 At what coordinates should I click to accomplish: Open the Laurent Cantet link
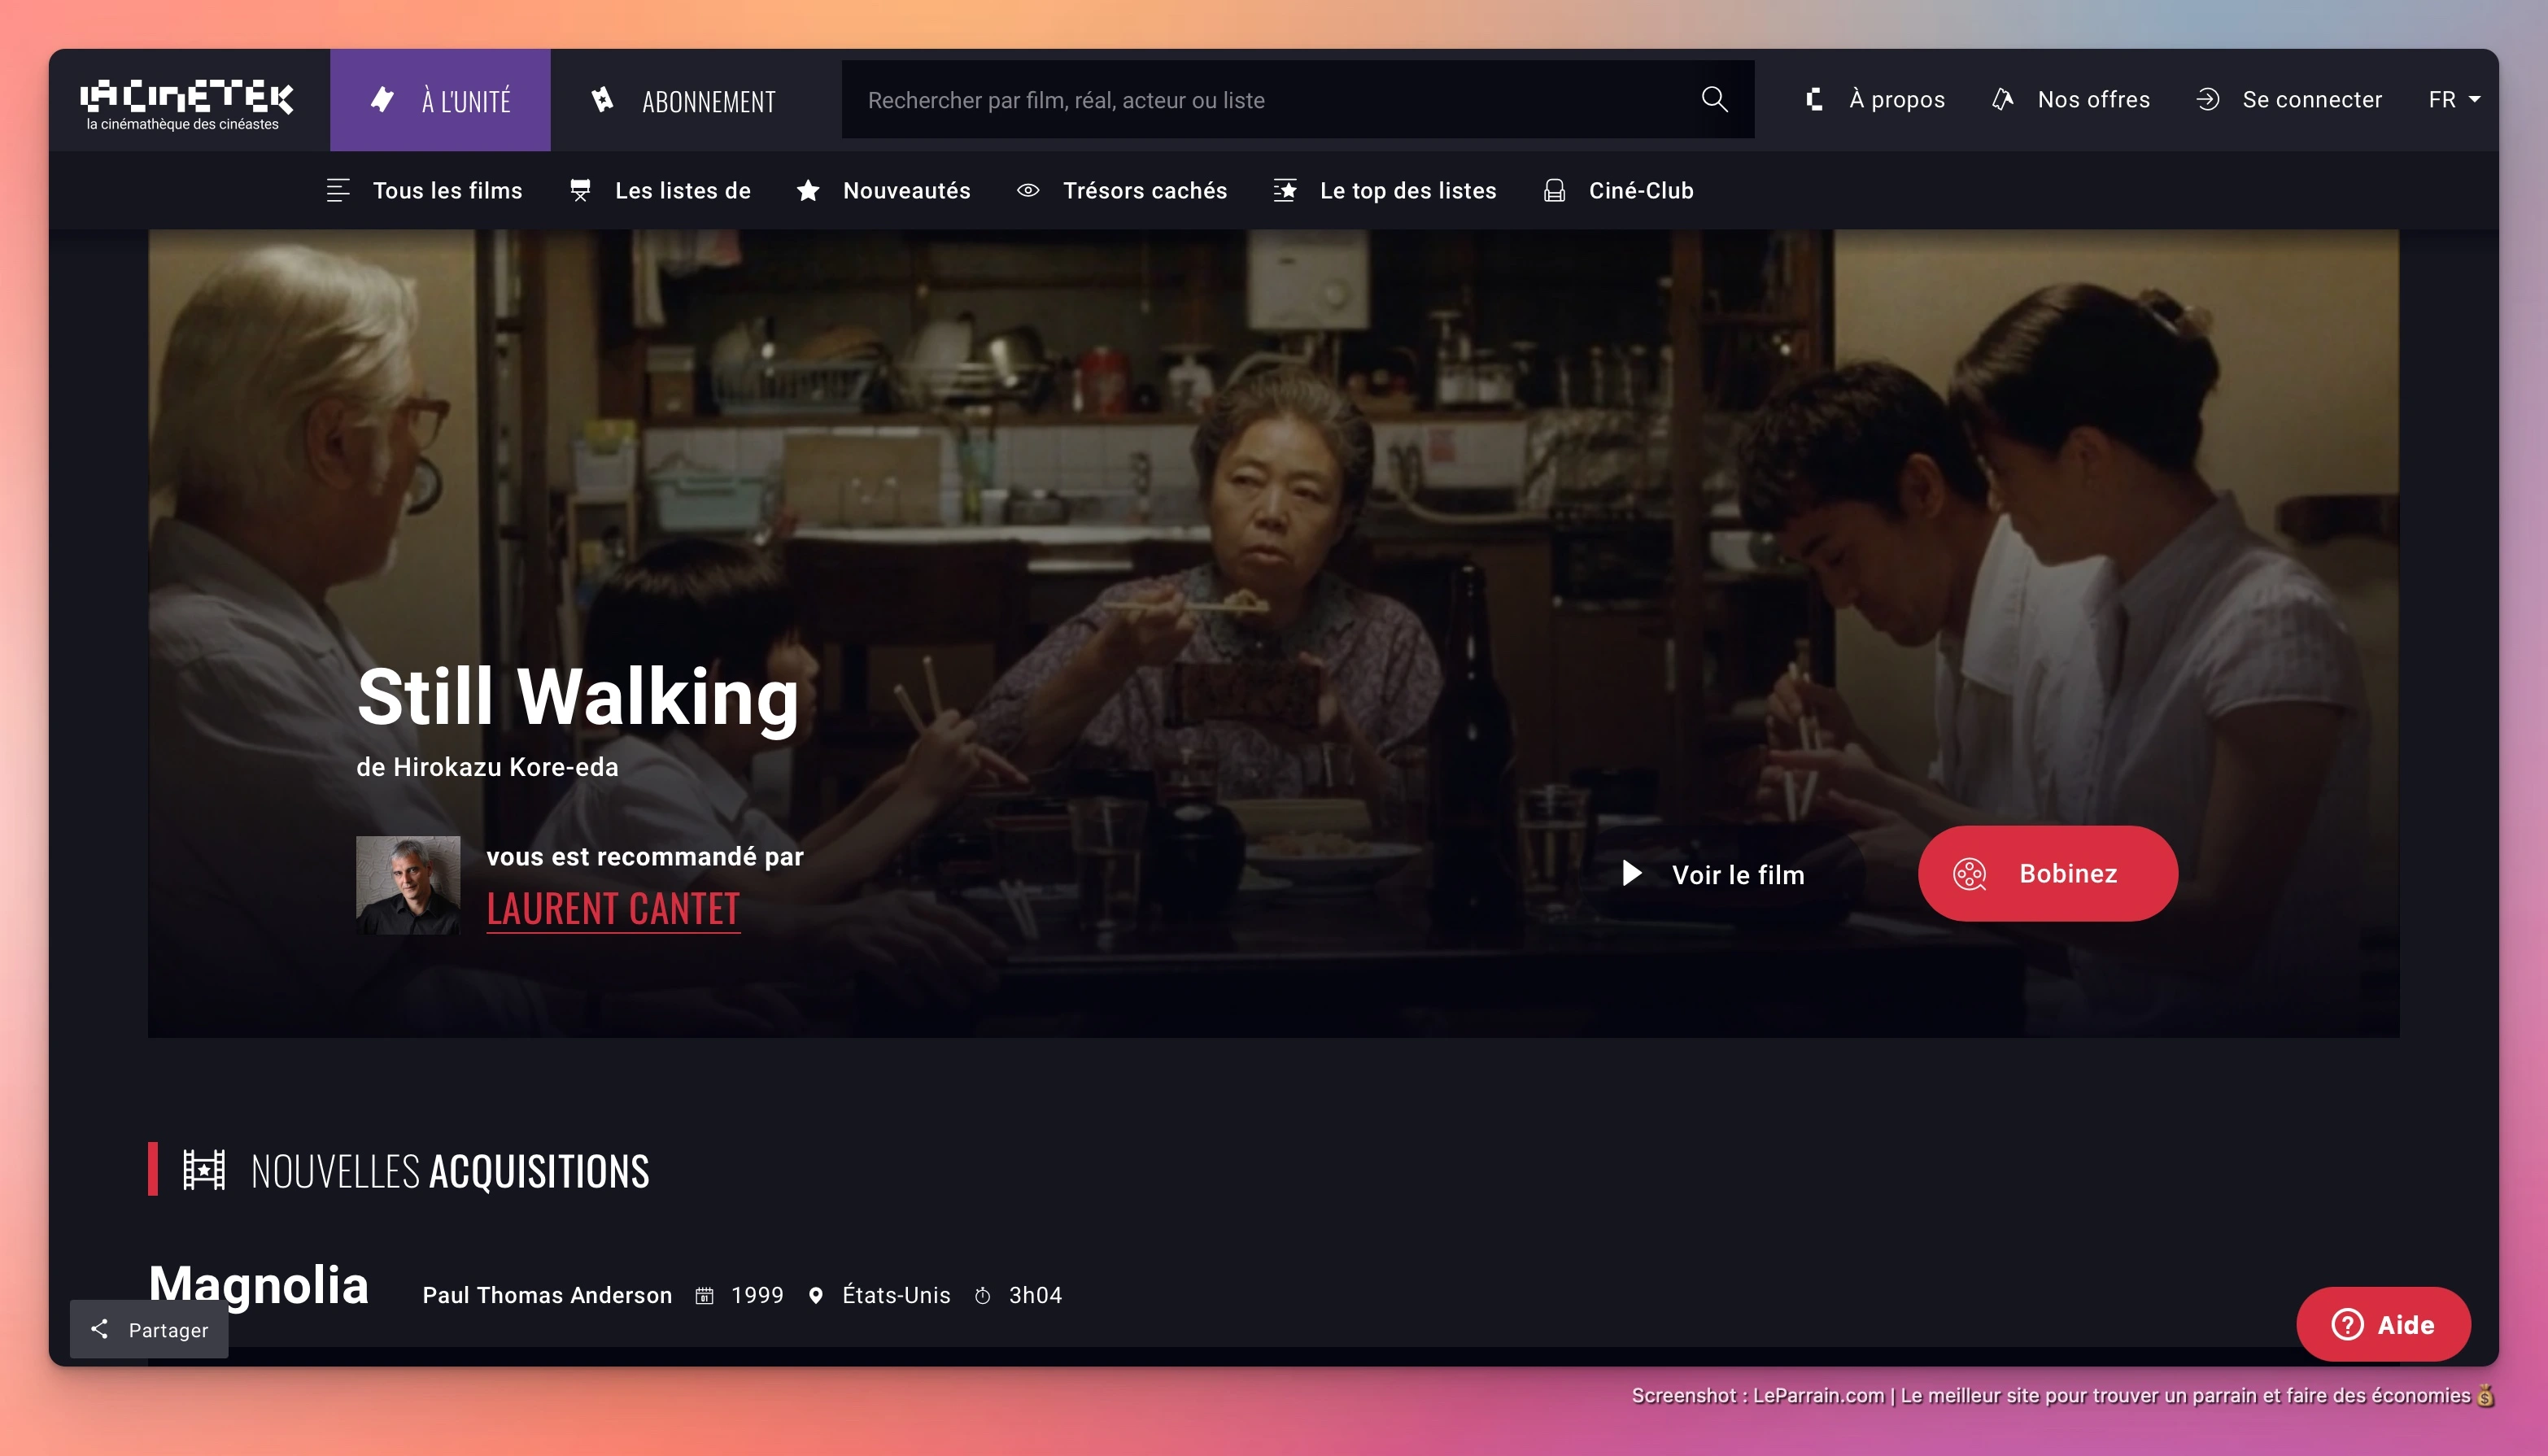tap(612, 909)
